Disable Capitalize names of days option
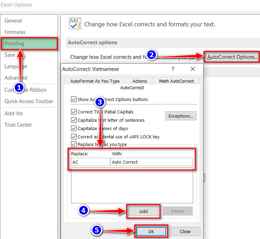Screen dimensions: 260x239 click(74, 128)
